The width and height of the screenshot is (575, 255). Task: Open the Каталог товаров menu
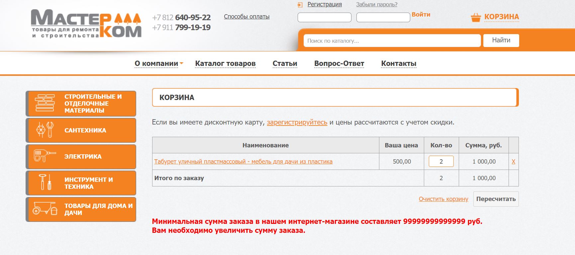coord(225,63)
